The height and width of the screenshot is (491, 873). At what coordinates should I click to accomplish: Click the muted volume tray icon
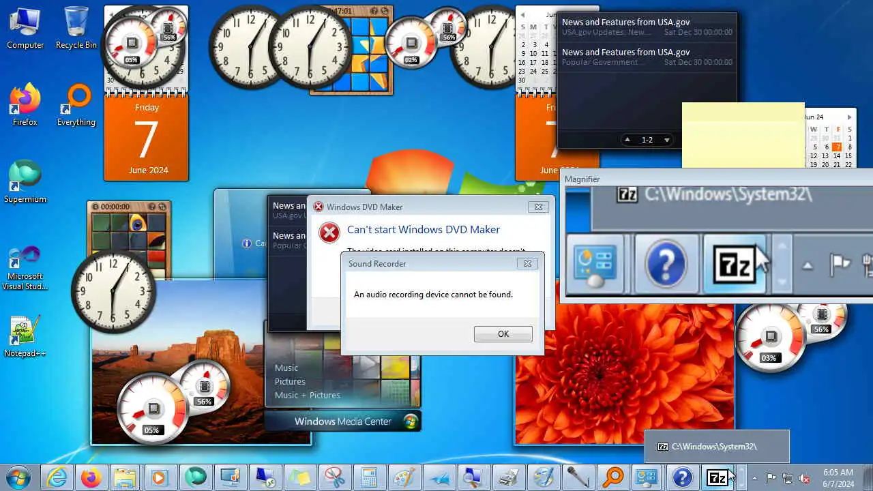coord(805,478)
